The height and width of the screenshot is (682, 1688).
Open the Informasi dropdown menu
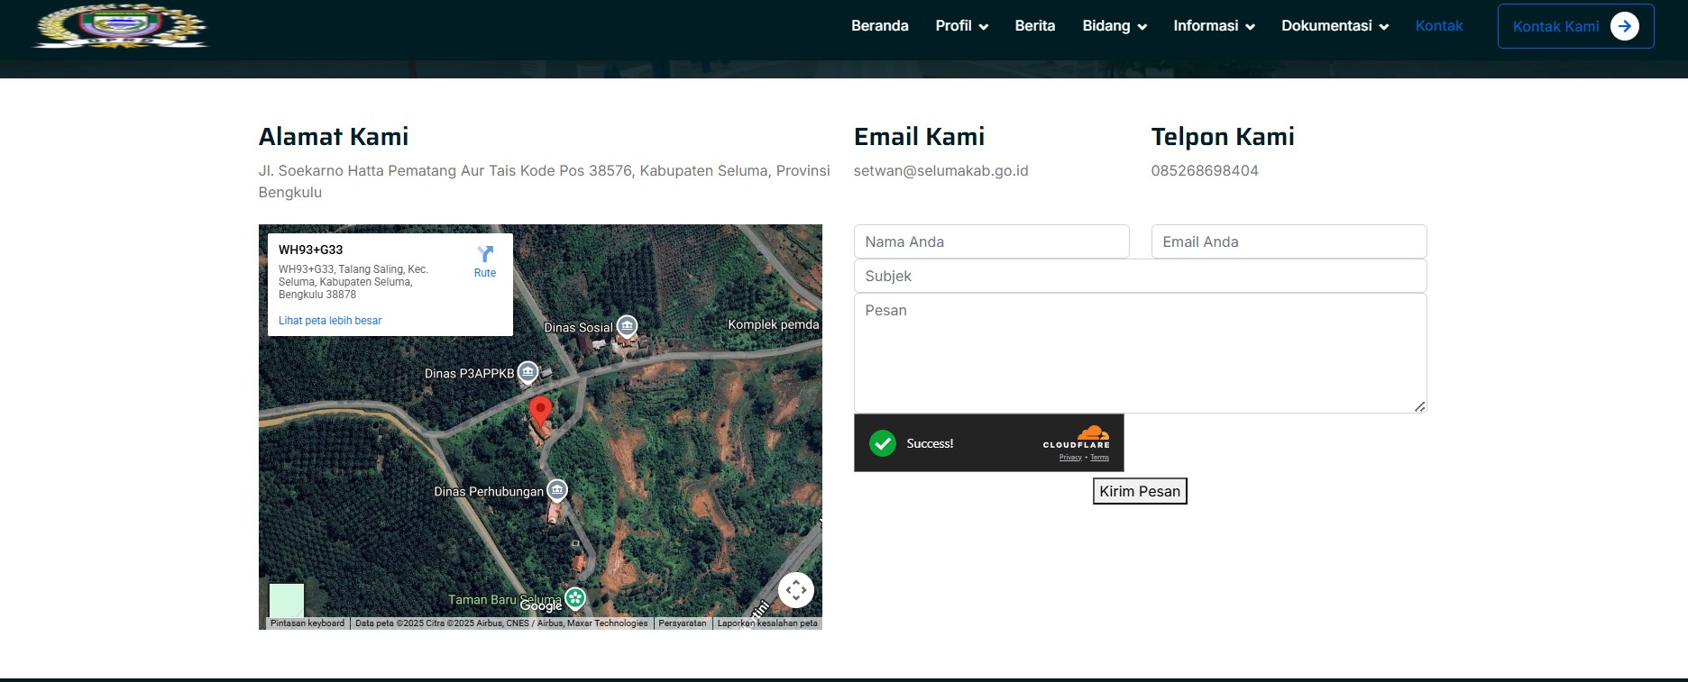(1214, 26)
